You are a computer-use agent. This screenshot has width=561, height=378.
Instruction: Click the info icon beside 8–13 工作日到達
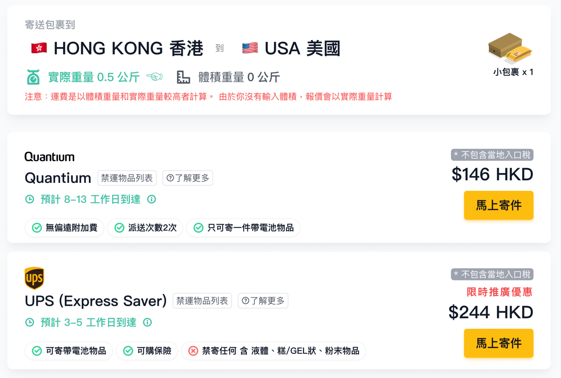click(x=152, y=199)
